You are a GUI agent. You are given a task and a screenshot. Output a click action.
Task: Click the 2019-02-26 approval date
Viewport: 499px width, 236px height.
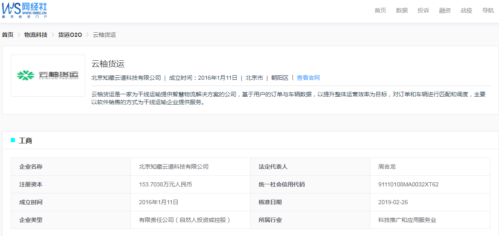393,202
